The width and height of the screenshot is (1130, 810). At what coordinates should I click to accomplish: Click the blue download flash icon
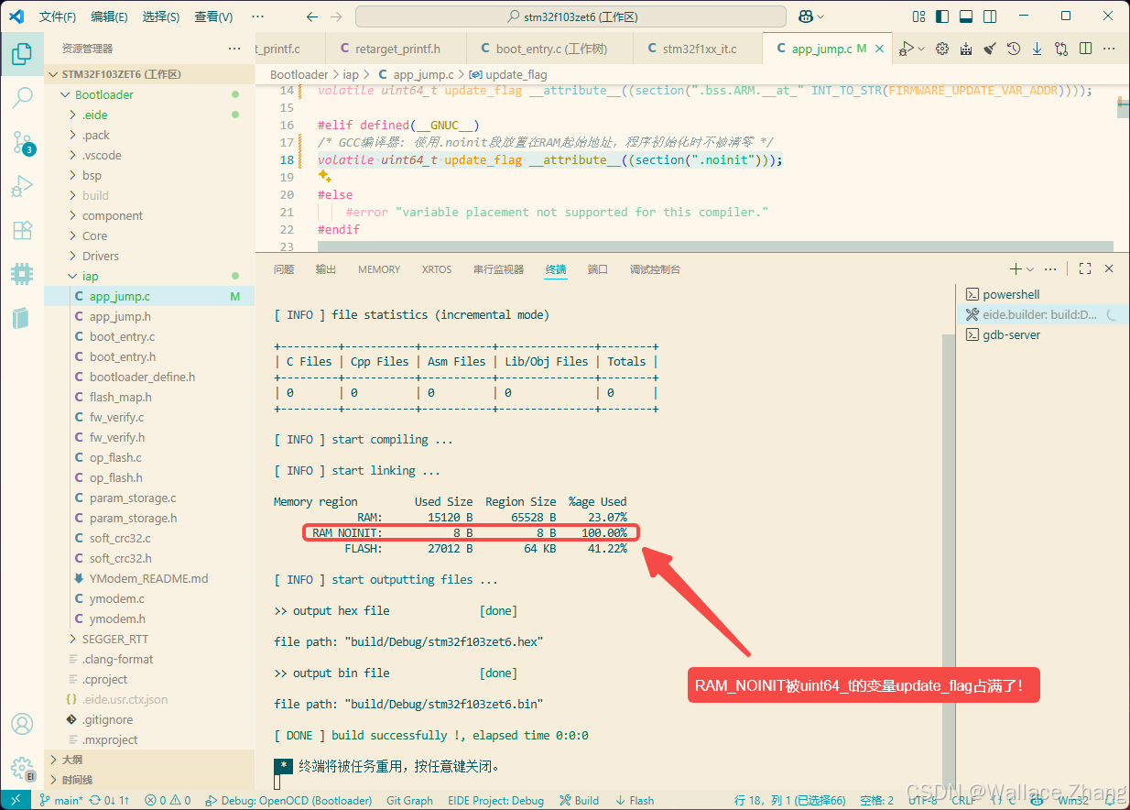[1038, 49]
